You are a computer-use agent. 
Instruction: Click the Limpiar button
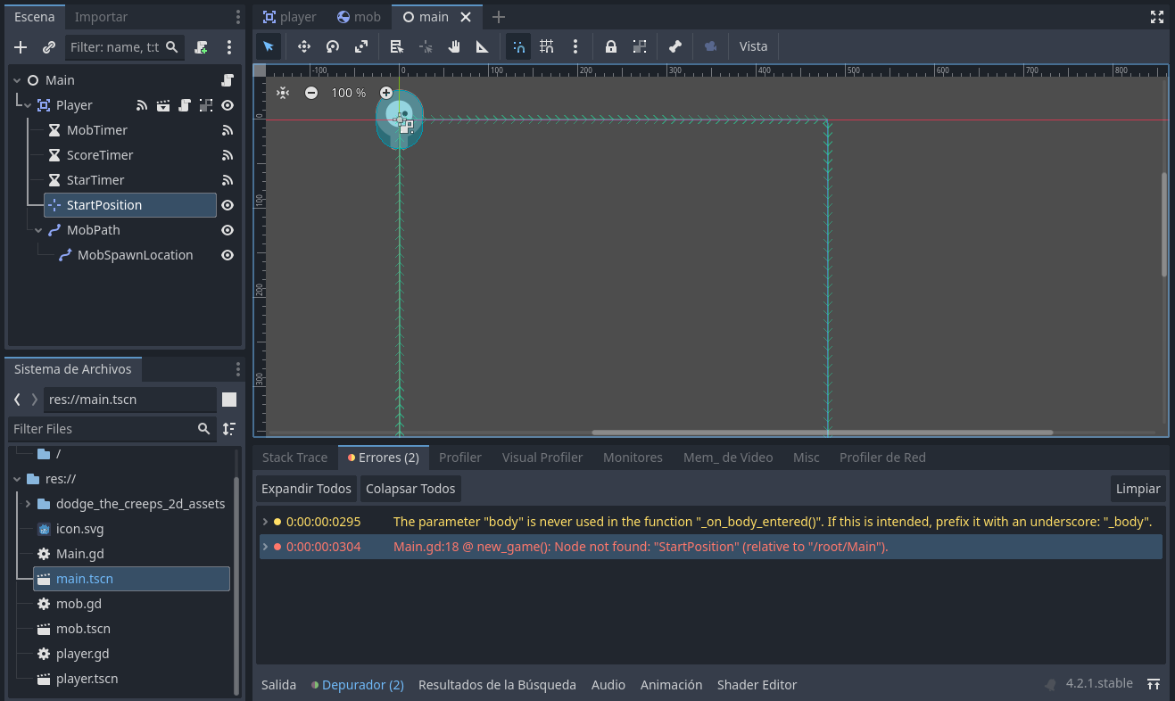pyautogui.click(x=1138, y=489)
